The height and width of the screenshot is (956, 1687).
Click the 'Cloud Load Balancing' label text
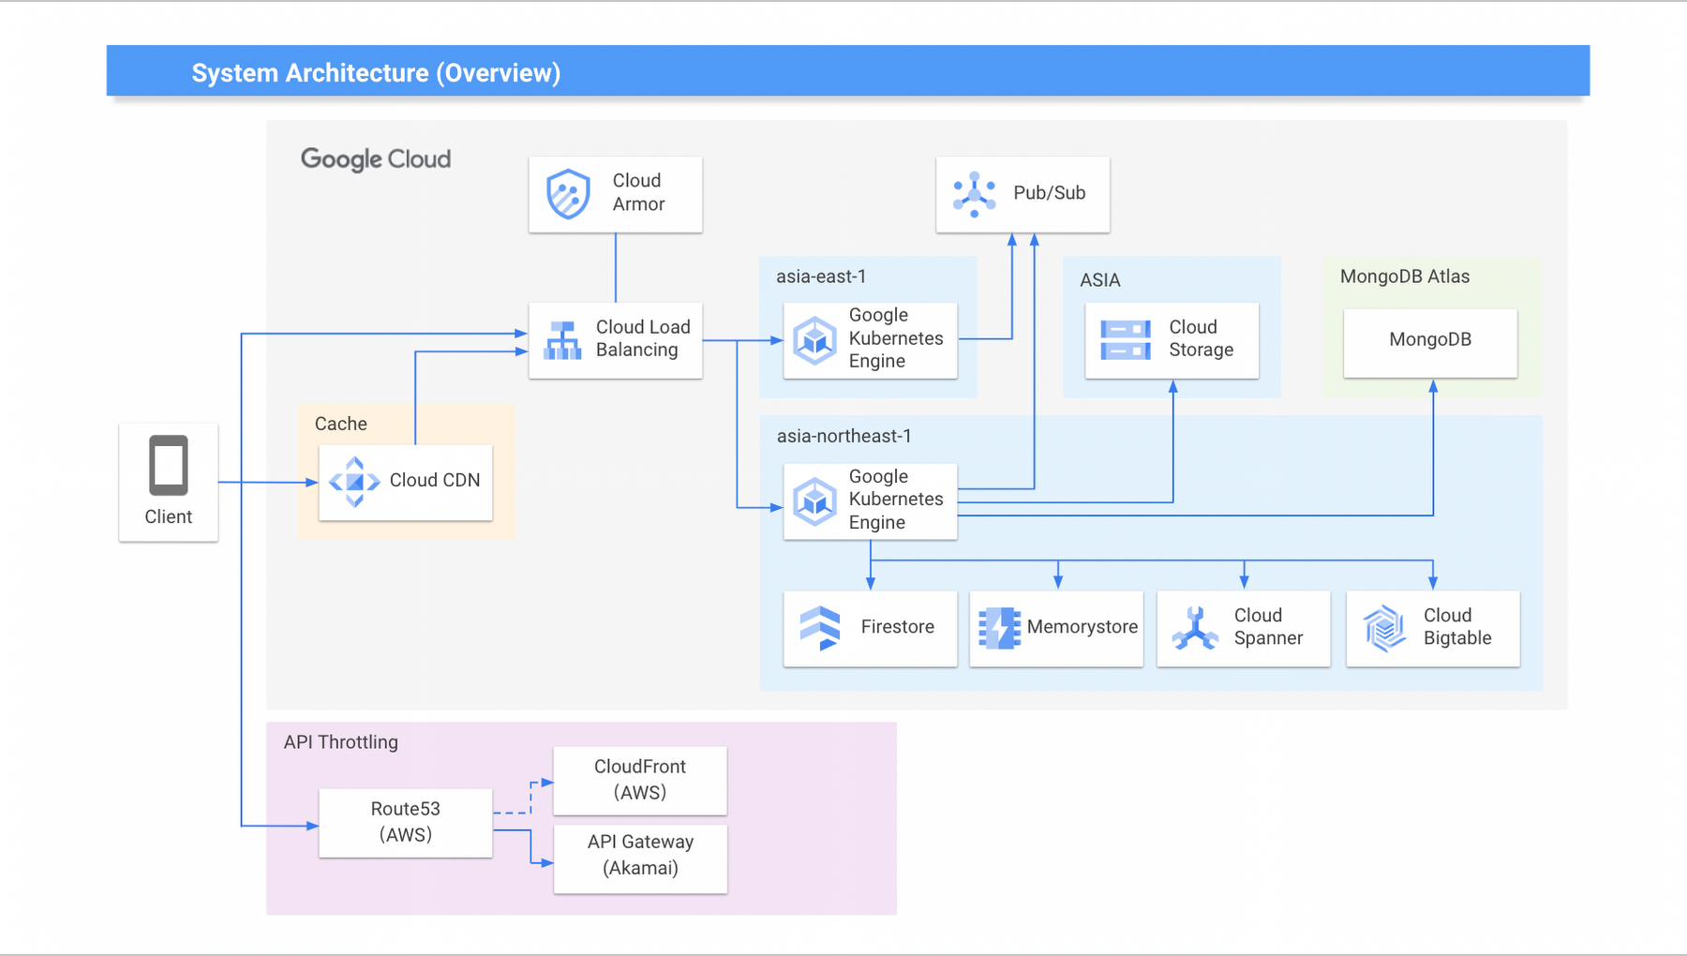pyautogui.click(x=643, y=338)
